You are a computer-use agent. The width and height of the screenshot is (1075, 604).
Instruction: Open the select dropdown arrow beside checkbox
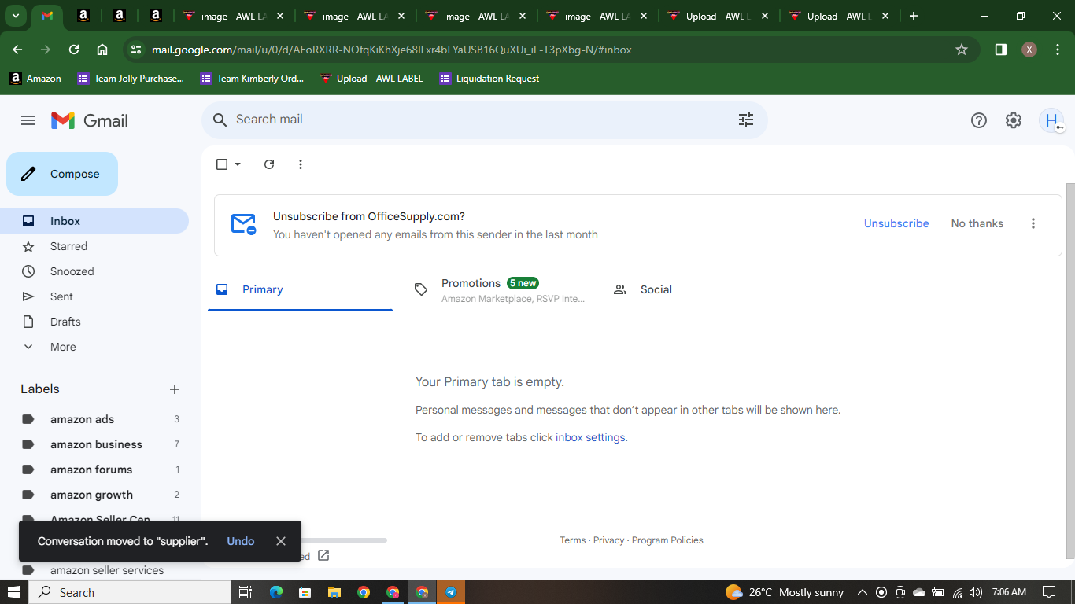(238, 164)
